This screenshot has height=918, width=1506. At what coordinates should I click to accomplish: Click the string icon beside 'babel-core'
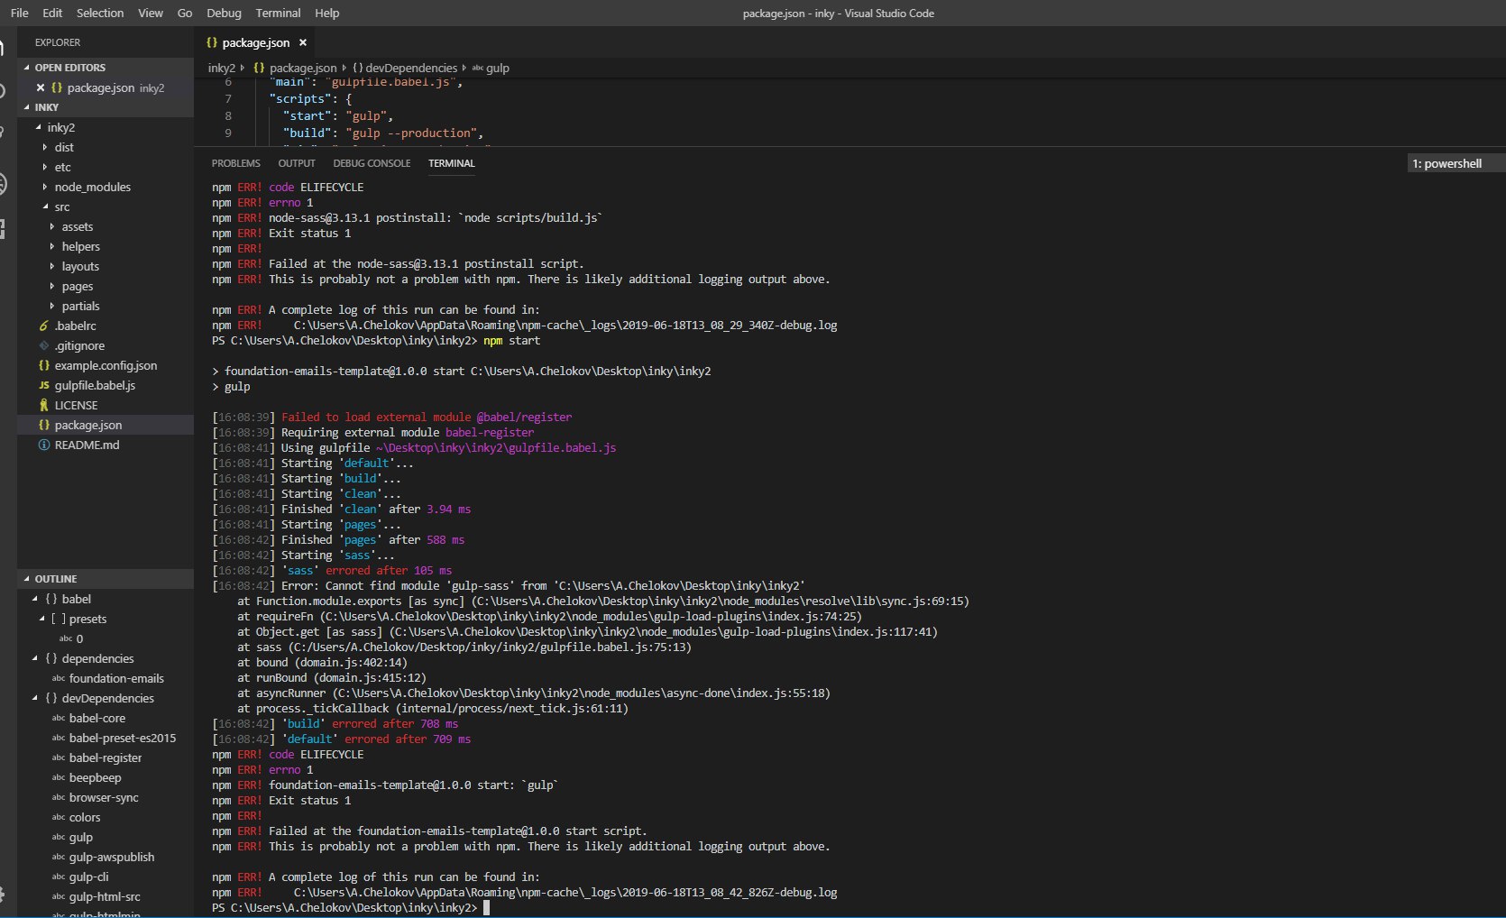pos(59,718)
